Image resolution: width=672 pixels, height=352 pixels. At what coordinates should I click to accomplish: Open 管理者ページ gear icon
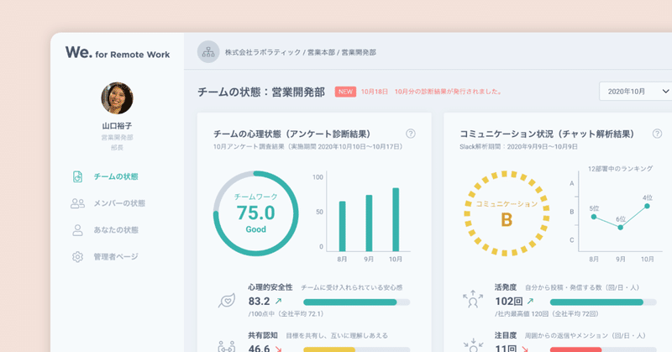point(77,256)
